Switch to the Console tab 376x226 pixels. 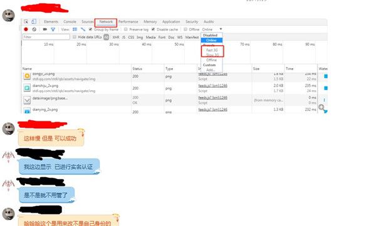click(x=70, y=21)
